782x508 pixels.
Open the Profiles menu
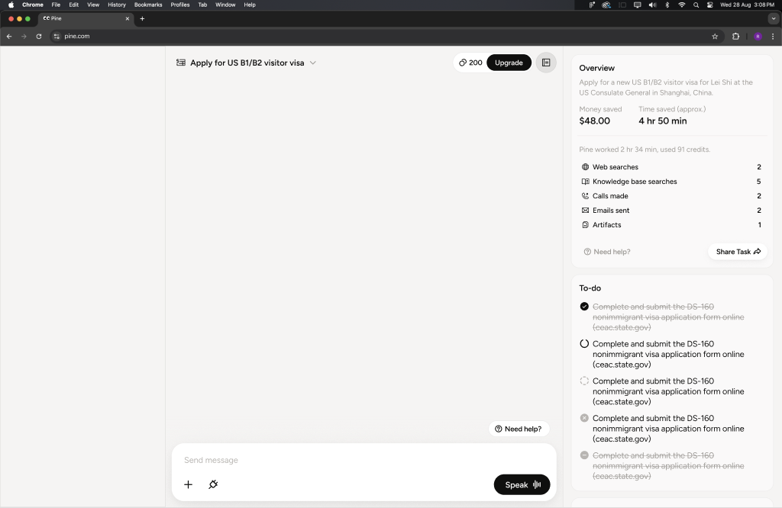tap(180, 5)
